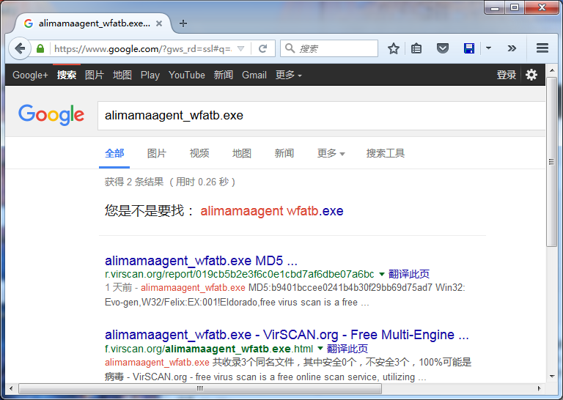Image resolution: width=563 pixels, height=400 pixels.
Task: Click the Pocket icon in toolbar
Action: 443,49
